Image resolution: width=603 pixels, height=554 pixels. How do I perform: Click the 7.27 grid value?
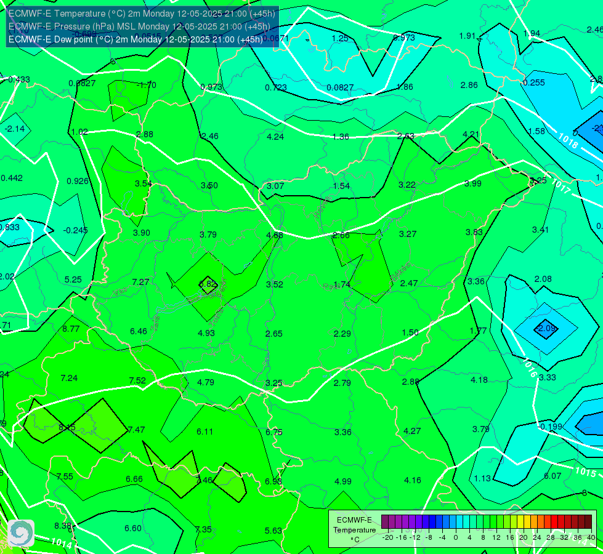click(x=140, y=282)
